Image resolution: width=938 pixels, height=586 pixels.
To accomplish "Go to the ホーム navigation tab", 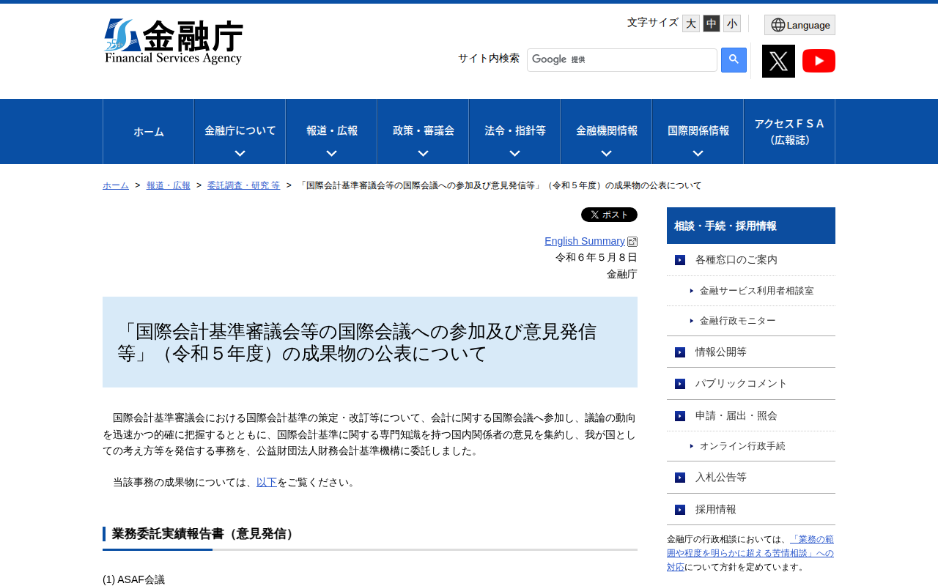I will click(x=148, y=131).
